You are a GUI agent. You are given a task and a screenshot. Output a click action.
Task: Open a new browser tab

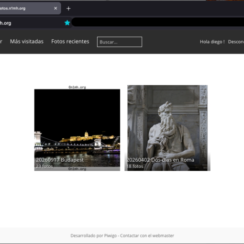pyautogui.click(x=68, y=9)
